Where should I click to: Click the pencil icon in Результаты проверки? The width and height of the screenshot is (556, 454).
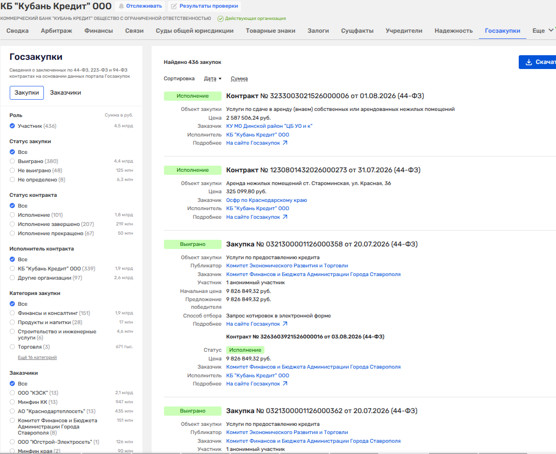click(x=174, y=6)
